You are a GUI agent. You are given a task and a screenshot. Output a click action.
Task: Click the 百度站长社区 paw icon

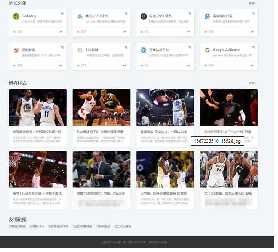coord(208,16)
